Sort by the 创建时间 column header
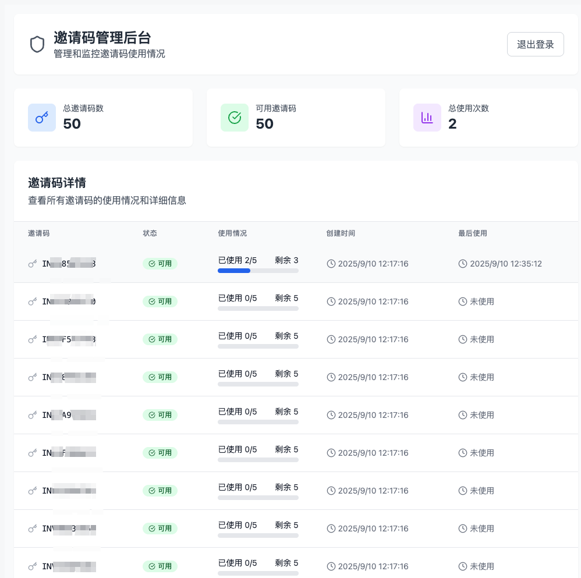 (x=341, y=233)
